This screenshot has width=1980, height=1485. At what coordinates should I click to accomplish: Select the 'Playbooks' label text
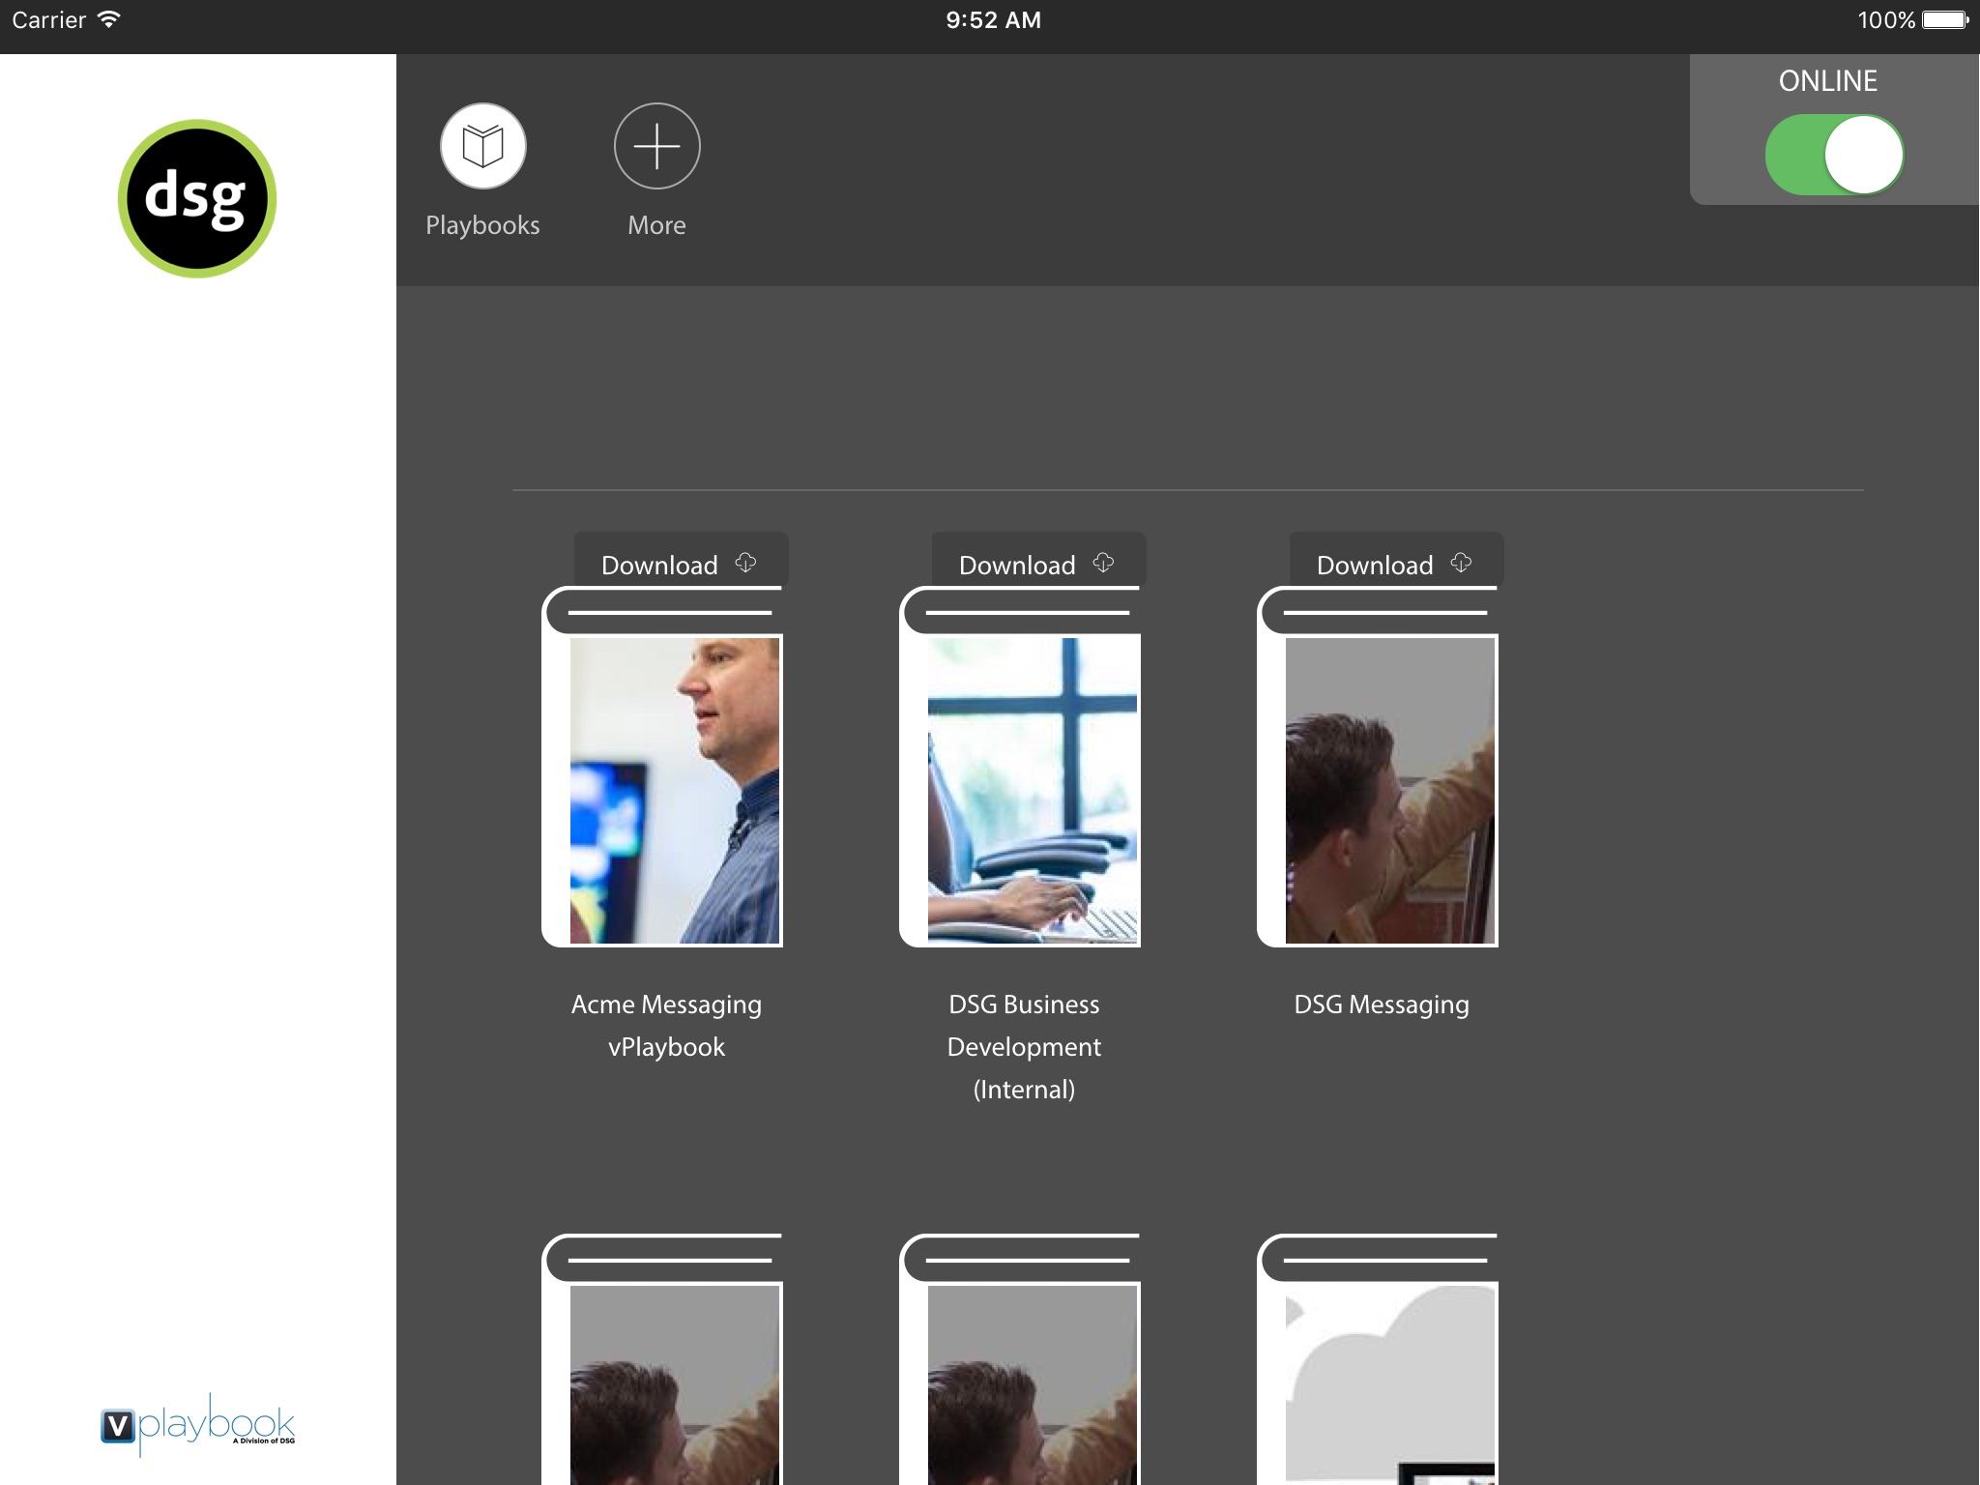[482, 225]
